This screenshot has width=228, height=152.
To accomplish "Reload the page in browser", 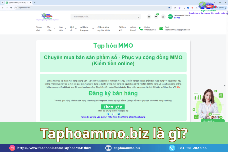I will coord(11,8).
